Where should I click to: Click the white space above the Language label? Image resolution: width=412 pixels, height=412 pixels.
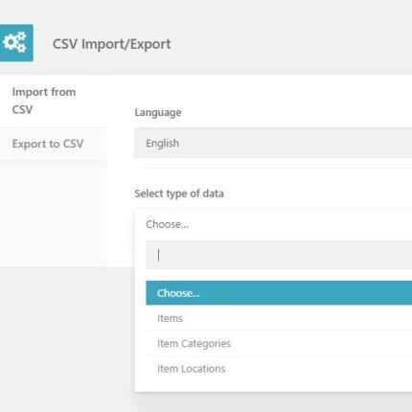(260, 90)
